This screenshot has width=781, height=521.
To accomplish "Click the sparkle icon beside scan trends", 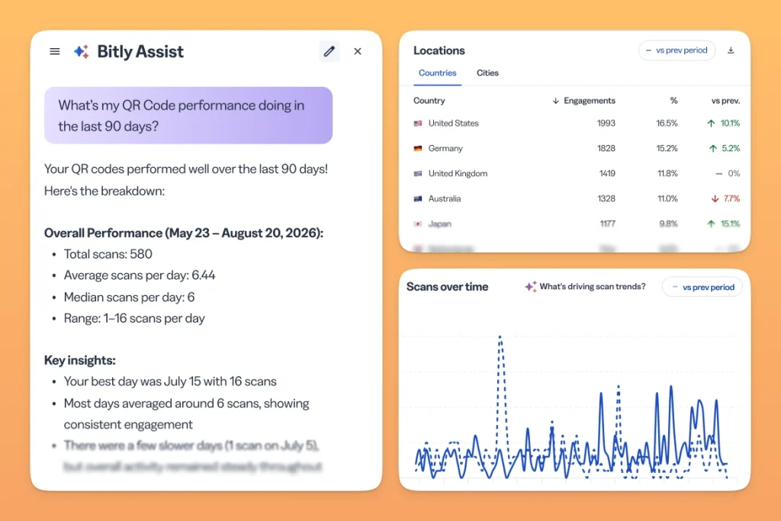I will [531, 286].
